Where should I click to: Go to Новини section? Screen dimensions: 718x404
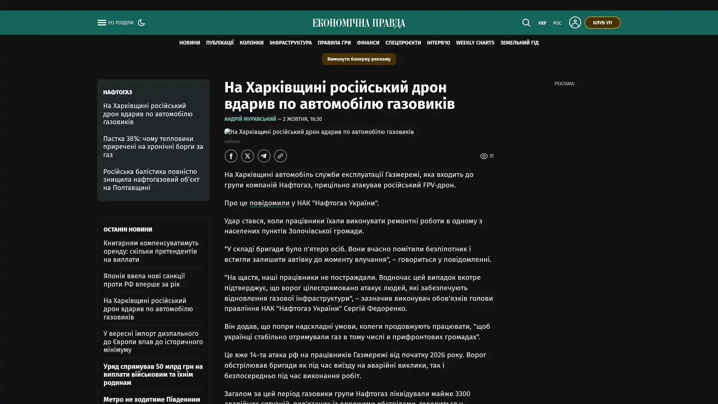pyautogui.click(x=190, y=43)
